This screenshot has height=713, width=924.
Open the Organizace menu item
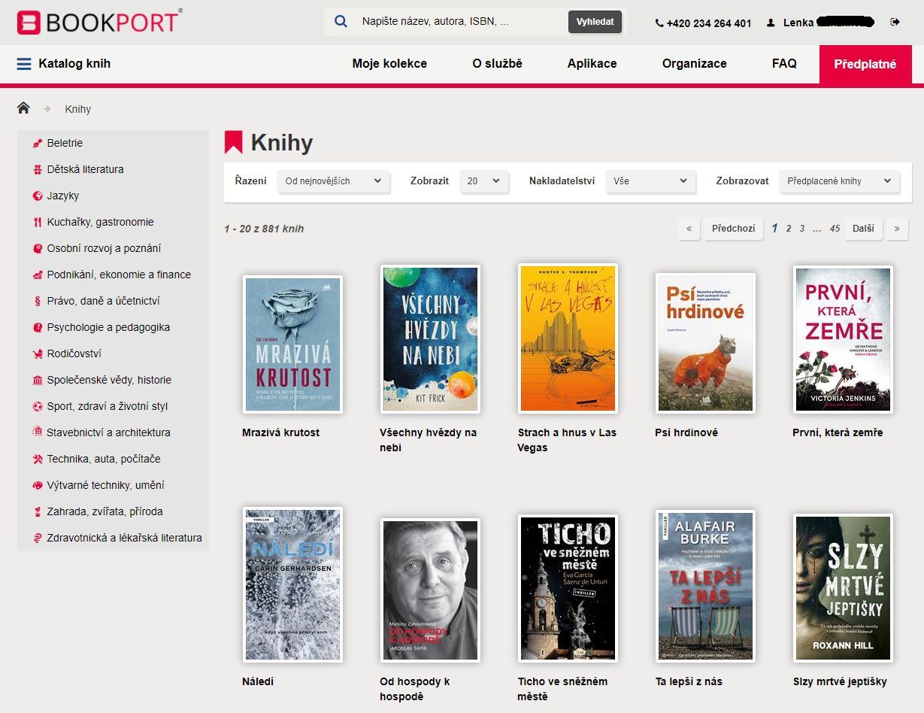(695, 64)
